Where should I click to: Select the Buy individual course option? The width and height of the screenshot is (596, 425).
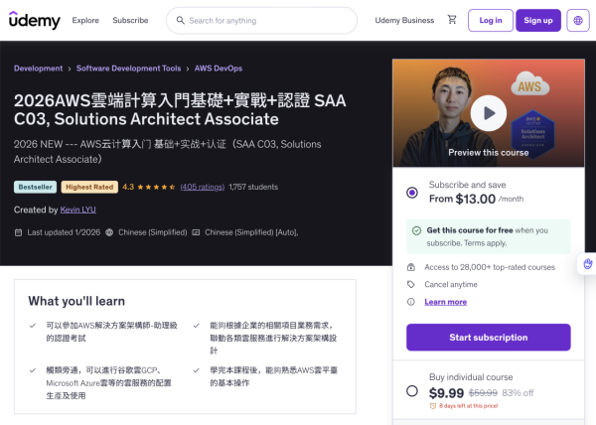tap(412, 391)
